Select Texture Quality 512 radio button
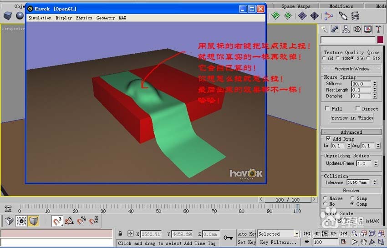 [368, 58]
